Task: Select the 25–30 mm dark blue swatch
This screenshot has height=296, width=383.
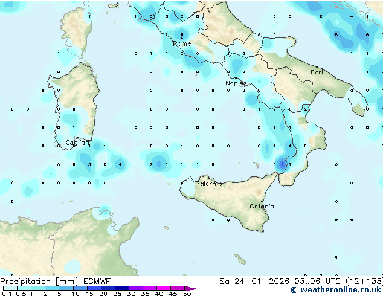Action: point(121,288)
